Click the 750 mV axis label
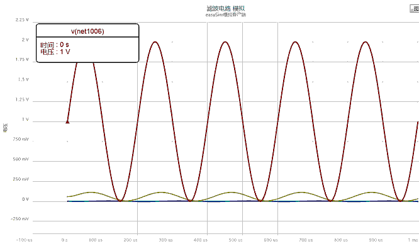Image resolution: width=419 pixels, height=246 pixels. [21, 139]
